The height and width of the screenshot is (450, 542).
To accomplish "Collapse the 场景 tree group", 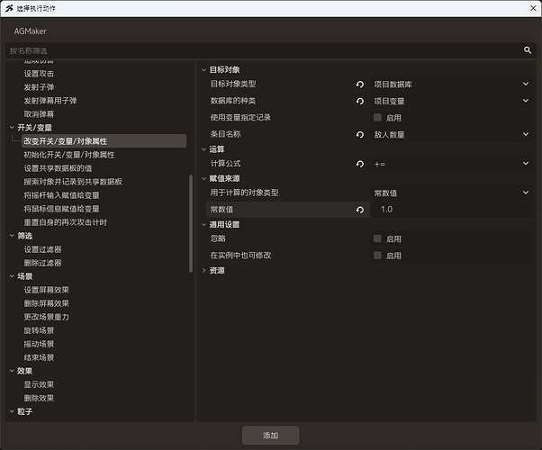I will (12, 276).
